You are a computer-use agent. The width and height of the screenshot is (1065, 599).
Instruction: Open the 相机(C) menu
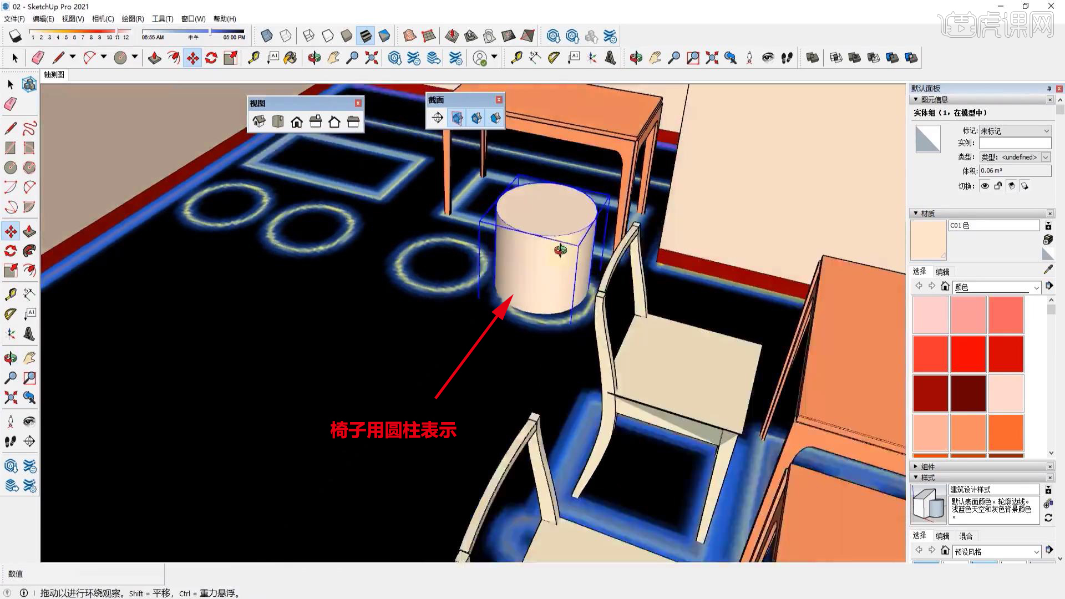click(103, 19)
